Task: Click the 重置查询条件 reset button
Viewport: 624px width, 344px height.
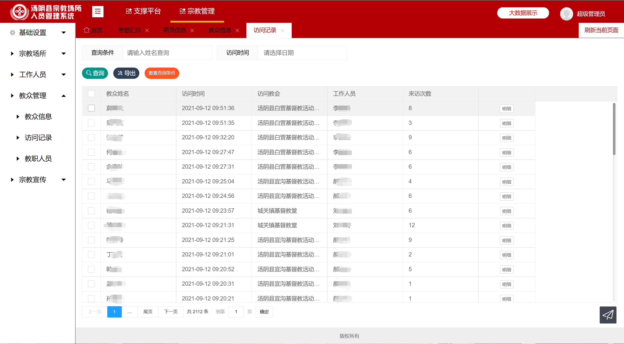Action: pos(162,73)
